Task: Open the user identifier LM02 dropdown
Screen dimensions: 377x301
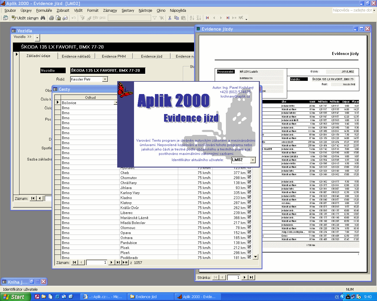Action: point(253,160)
